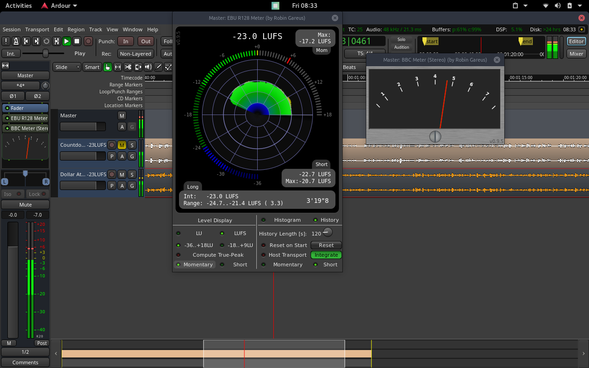The image size is (589, 368).
Task: Open Countdo... track group (G) menu
Action: [x=132, y=156]
